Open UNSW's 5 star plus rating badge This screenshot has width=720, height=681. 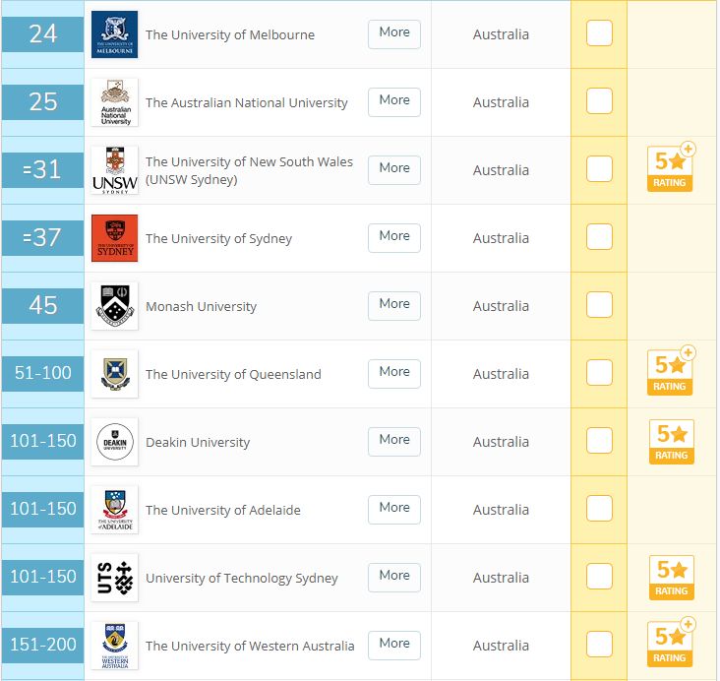pos(671,167)
